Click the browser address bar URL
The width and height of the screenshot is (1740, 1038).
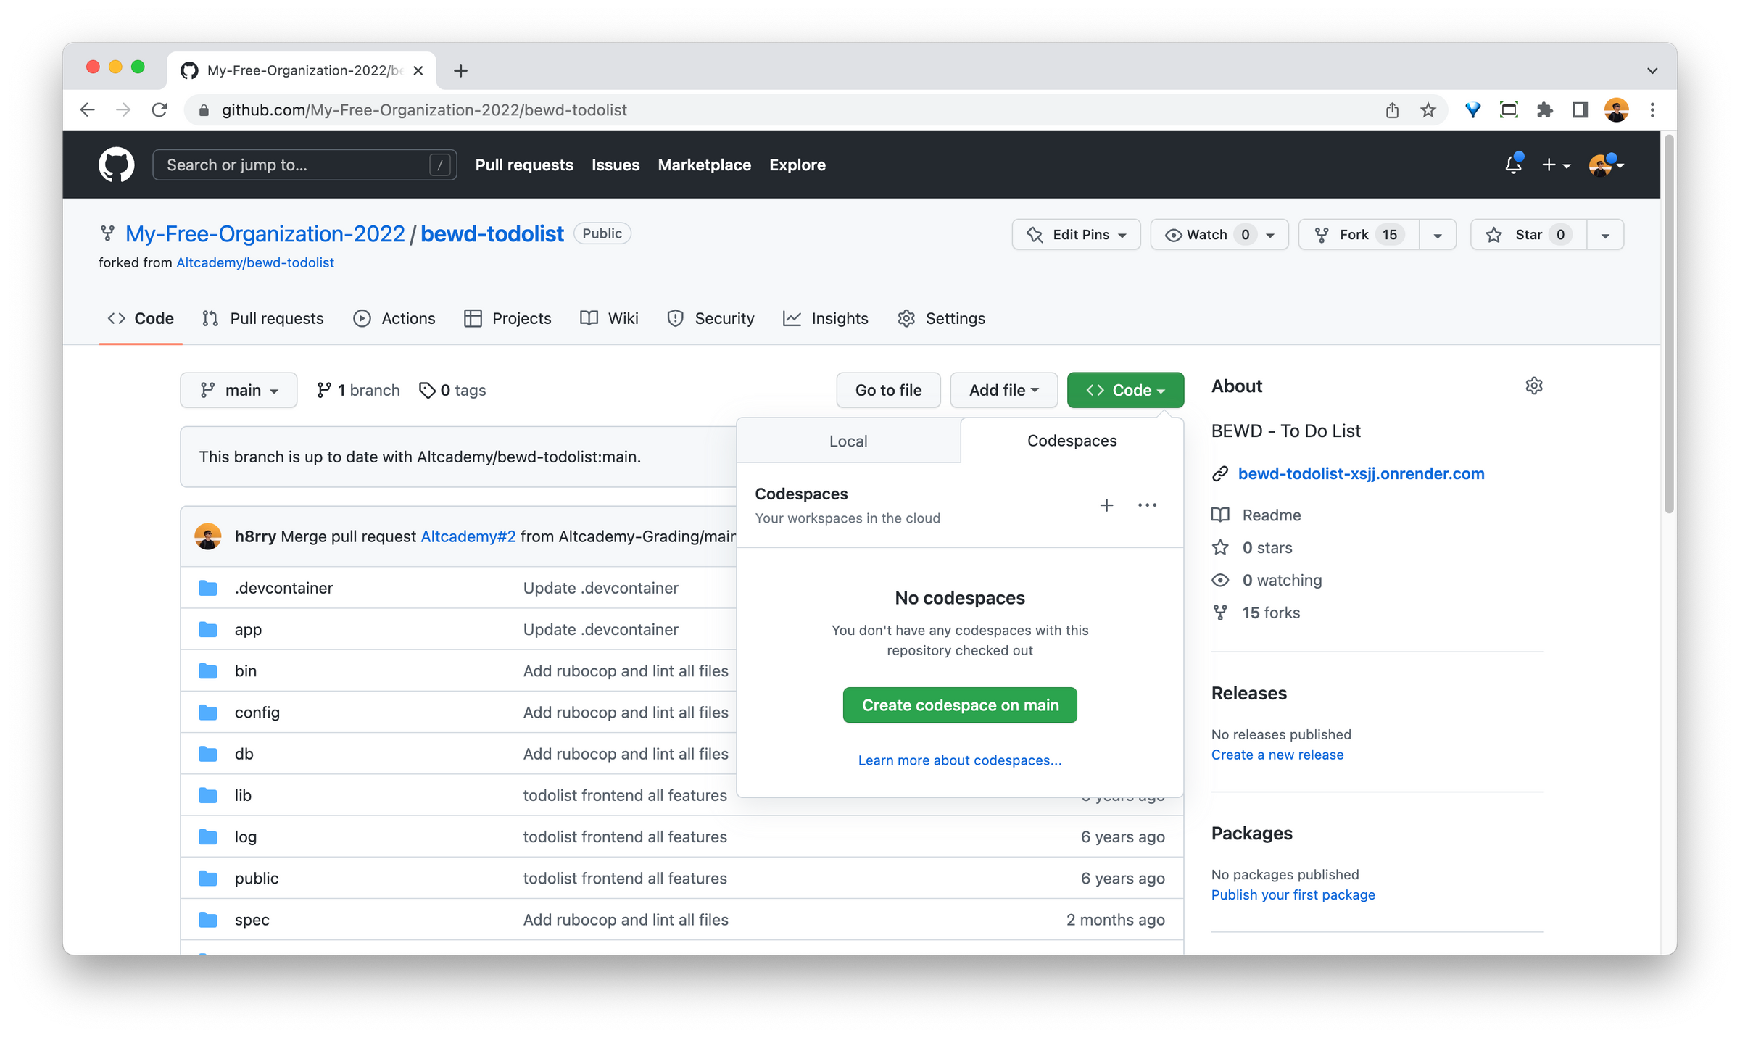[424, 109]
